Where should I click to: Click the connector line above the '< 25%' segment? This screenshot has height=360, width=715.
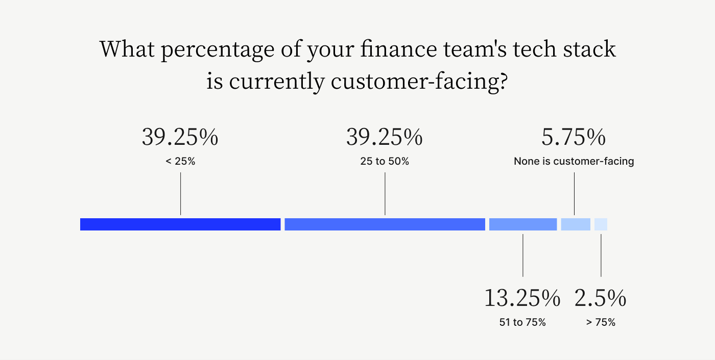[x=180, y=194]
